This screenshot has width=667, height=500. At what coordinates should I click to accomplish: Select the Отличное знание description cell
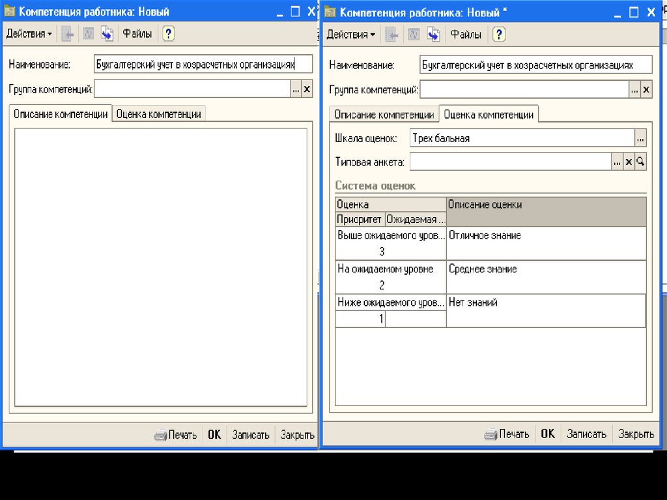pos(546,243)
